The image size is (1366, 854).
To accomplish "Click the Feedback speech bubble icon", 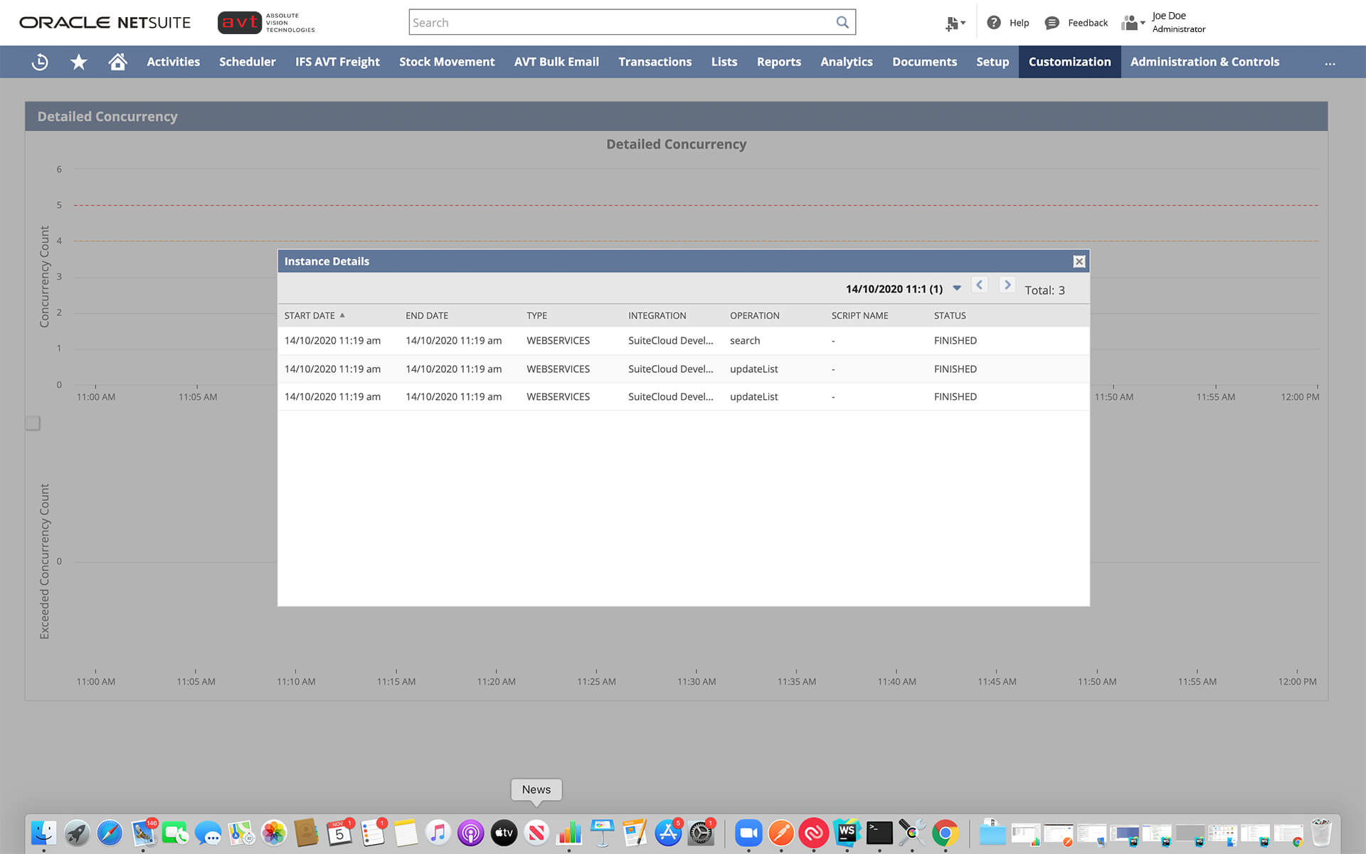I will pyautogui.click(x=1052, y=23).
